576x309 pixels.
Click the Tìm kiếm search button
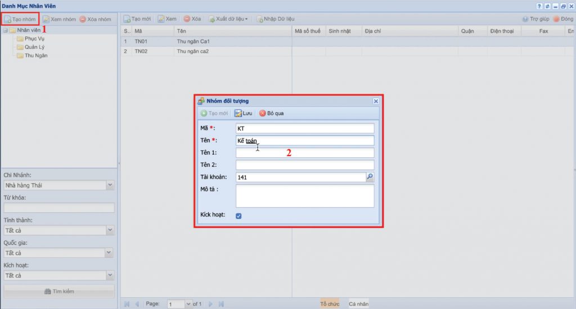pos(58,292)
